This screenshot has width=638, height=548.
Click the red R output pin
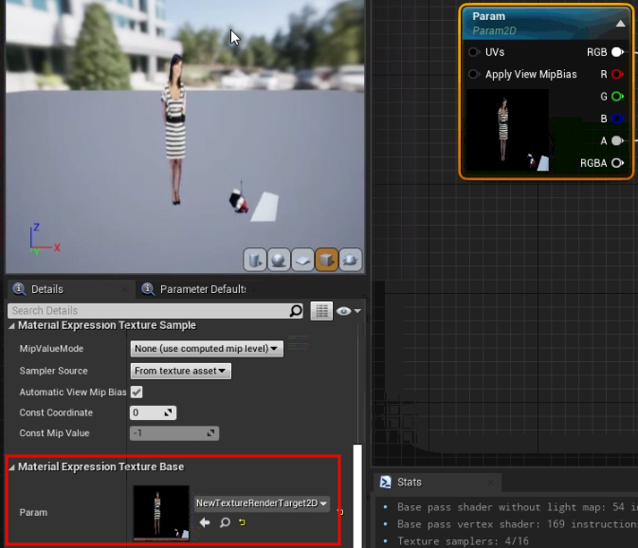coord(617,74)
